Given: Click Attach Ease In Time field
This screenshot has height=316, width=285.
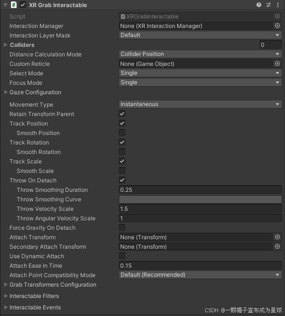Looking at the screenshot, I should click(200, 265).
